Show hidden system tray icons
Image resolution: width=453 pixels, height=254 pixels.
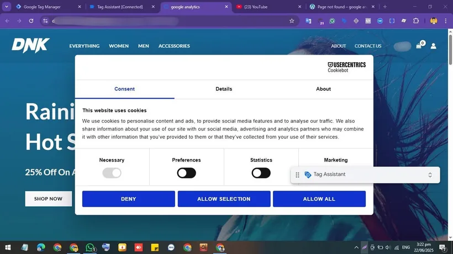pyautogui.click(x=356, y=247)
